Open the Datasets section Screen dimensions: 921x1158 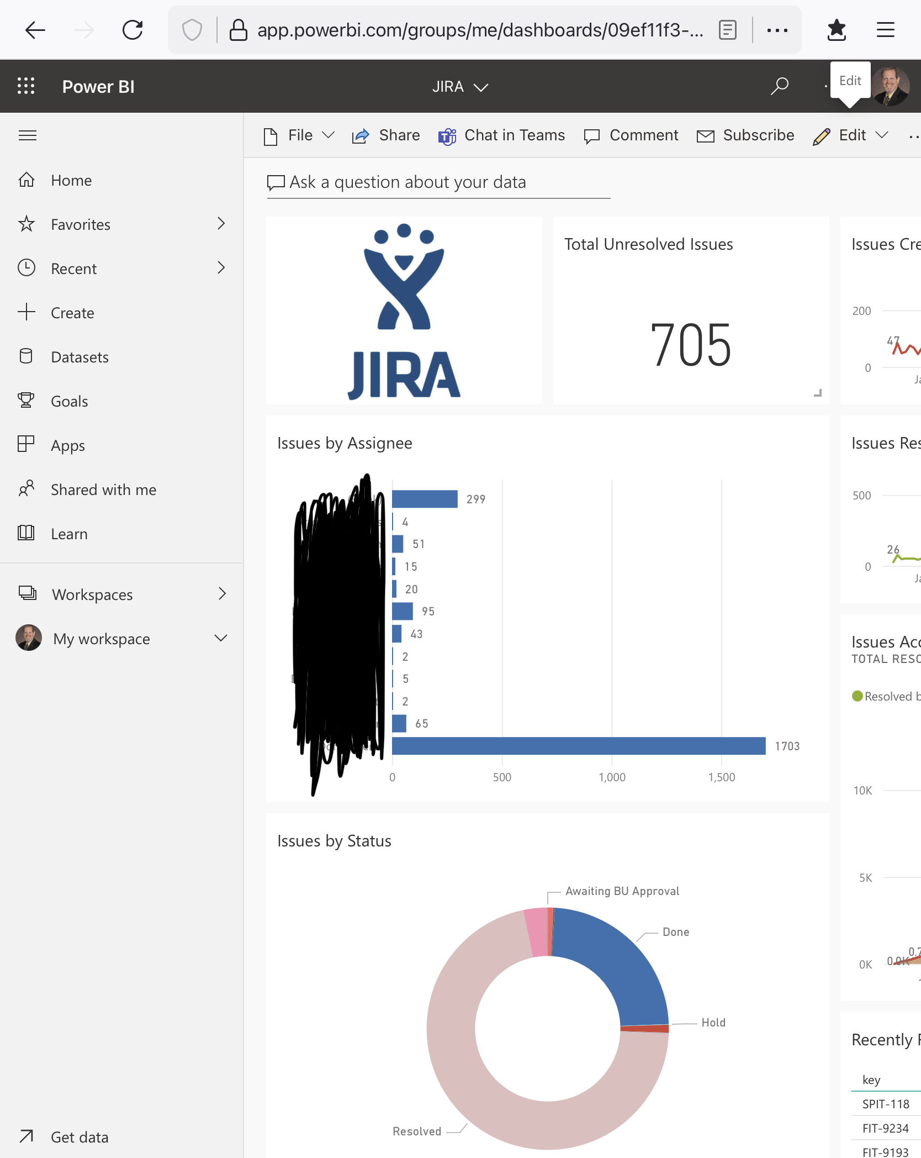80,357
